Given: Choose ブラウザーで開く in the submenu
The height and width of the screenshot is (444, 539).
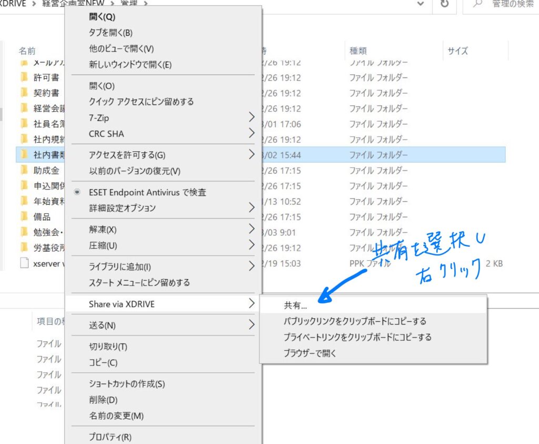Looking at the screenshot, I should tap(310, 353).
